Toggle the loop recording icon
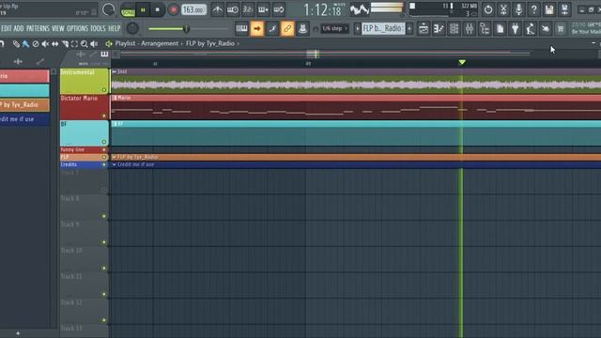The width and height of the screenshot is (601, 338). click(x=279, y=10)
